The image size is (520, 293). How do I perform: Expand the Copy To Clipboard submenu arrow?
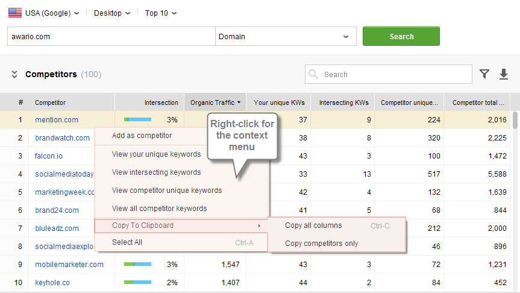pos(259,225)
